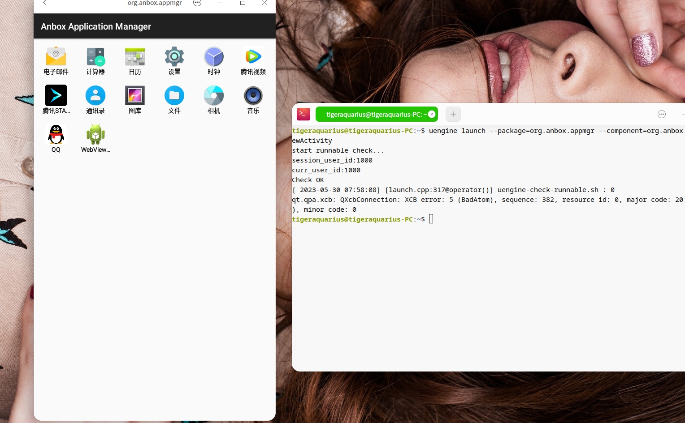Click the 'uengine launch' command text
Image resolution: width=685 pixels, height=423 pixels.
point(457,131)
